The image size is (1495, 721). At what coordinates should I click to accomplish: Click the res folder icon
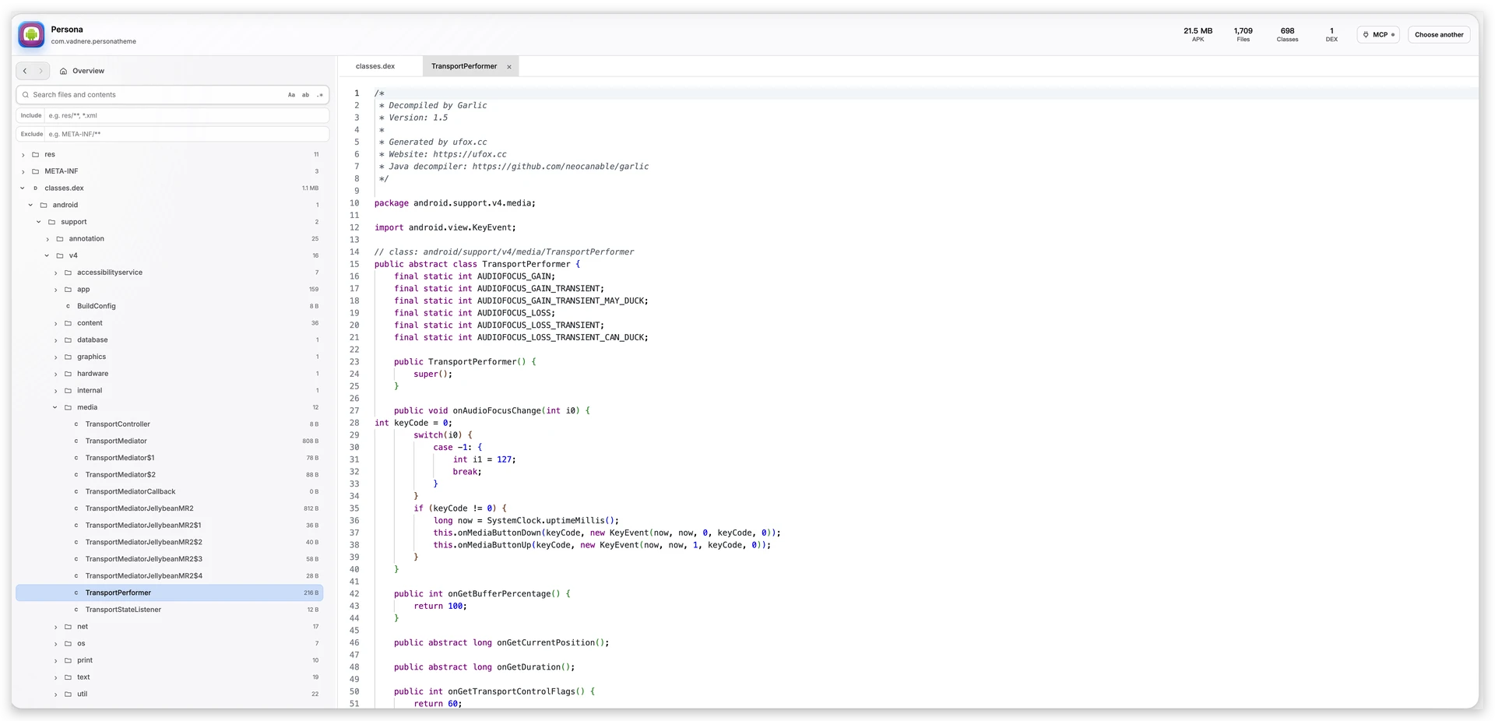(35, 154)
